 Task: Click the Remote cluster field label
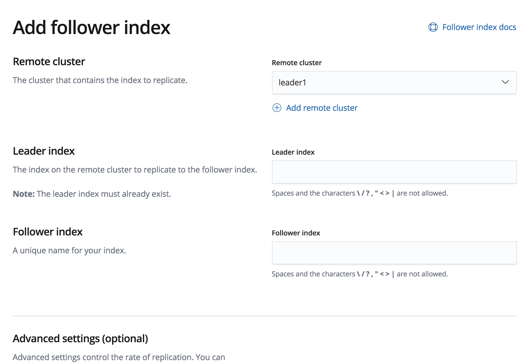coord(297,63)
